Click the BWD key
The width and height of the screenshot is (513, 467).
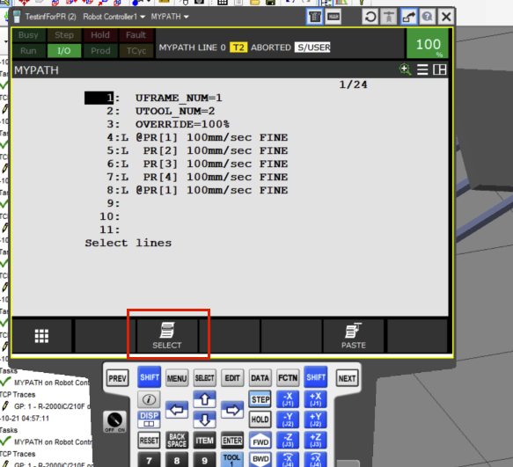pos(260,459)
